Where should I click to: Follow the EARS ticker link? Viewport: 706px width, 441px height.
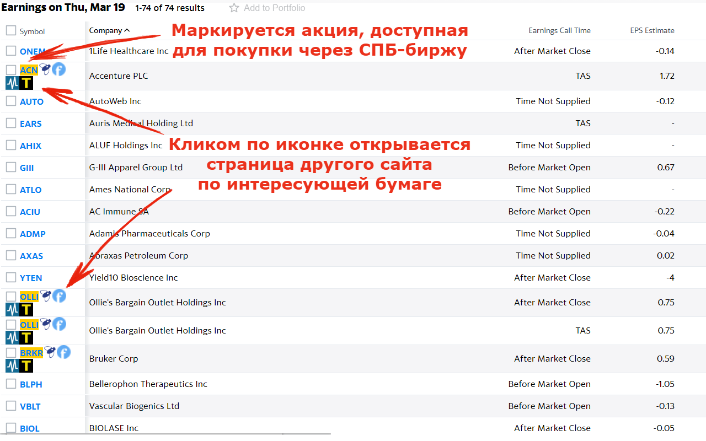click(31, 123)
